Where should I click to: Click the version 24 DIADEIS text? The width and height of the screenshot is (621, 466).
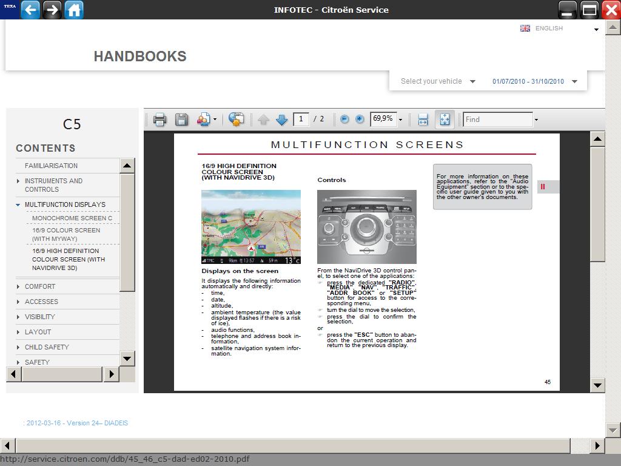[75, 423]
